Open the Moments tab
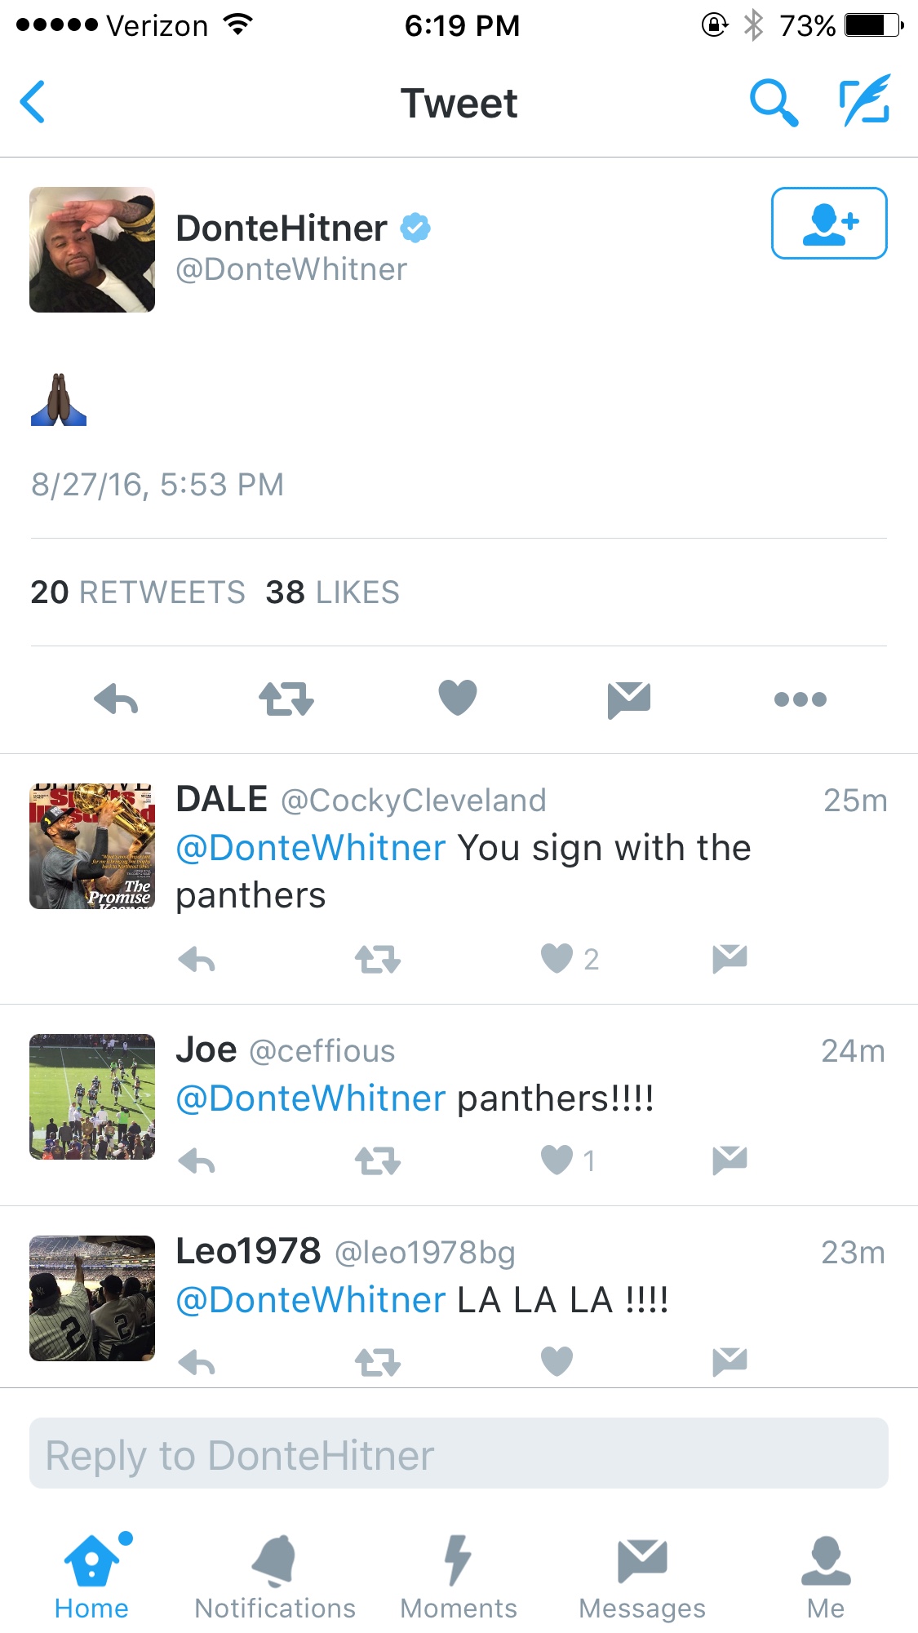Viewport: 918px width, 1633px height. (x=458, y=1577)
